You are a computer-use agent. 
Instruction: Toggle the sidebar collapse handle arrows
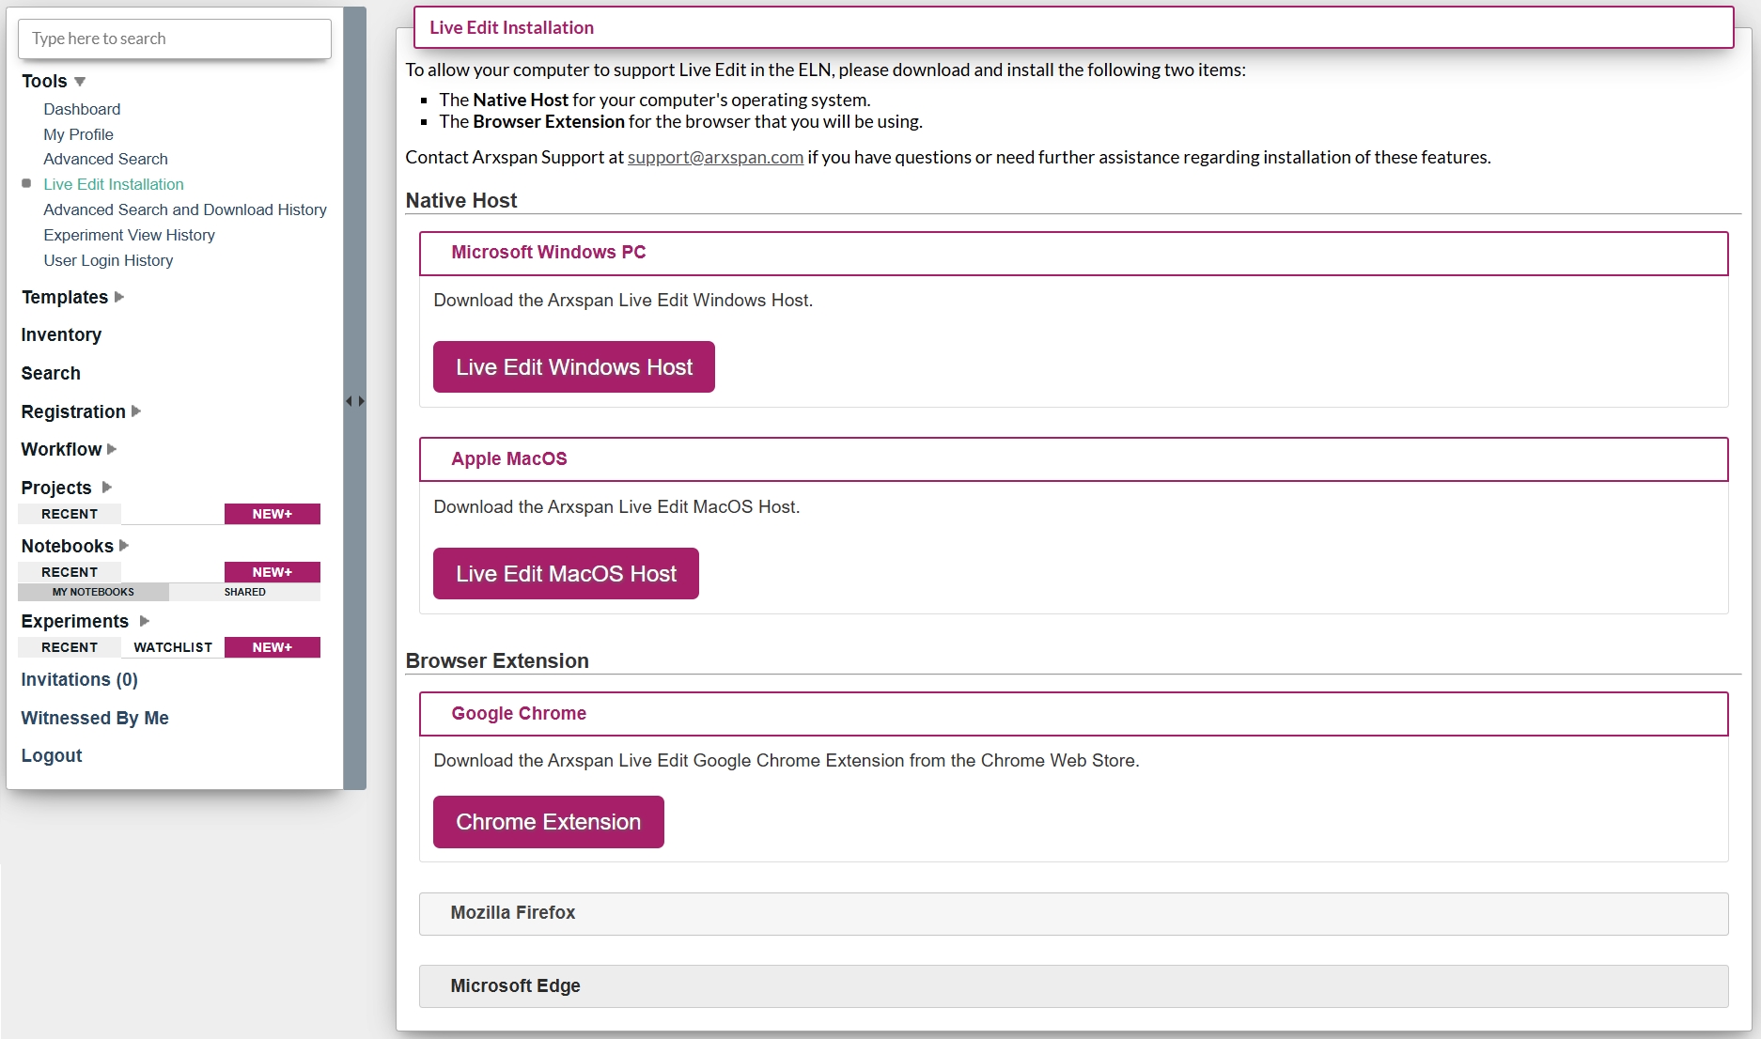[354, 401]
